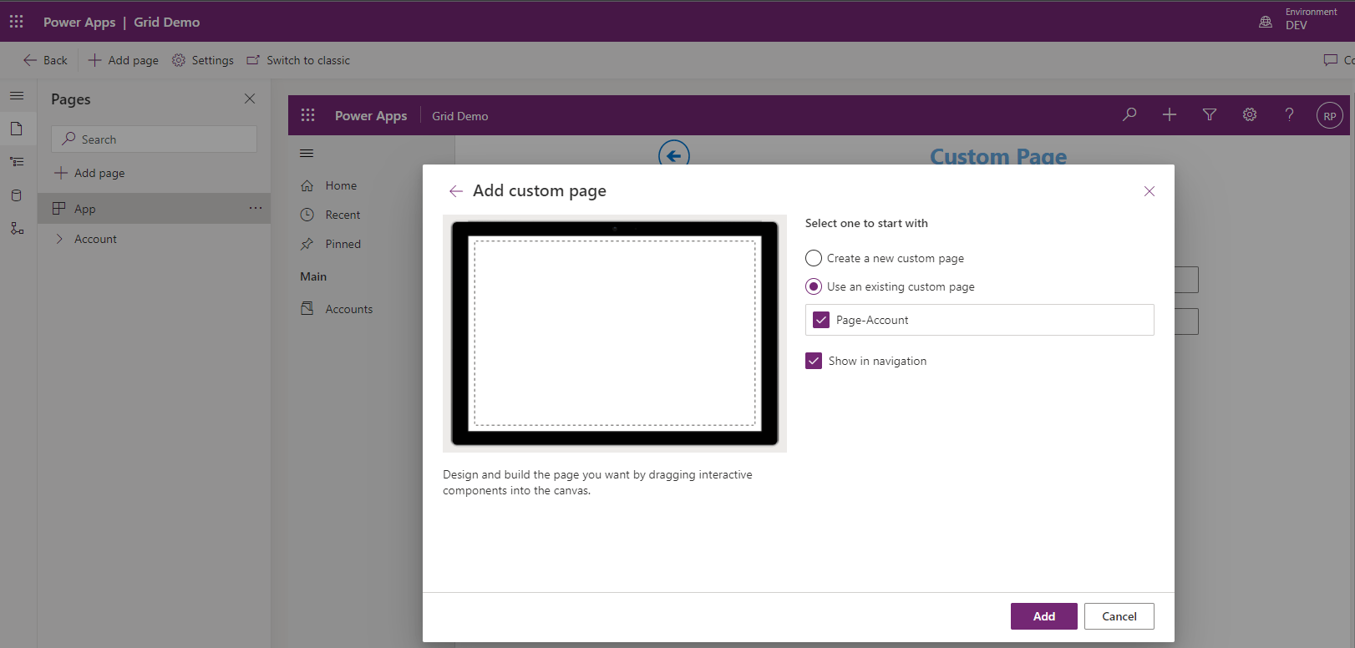The height and width of the screenshot is (648, 1355).
Task: Expand the Account tree node
Action: coord(59,239)
